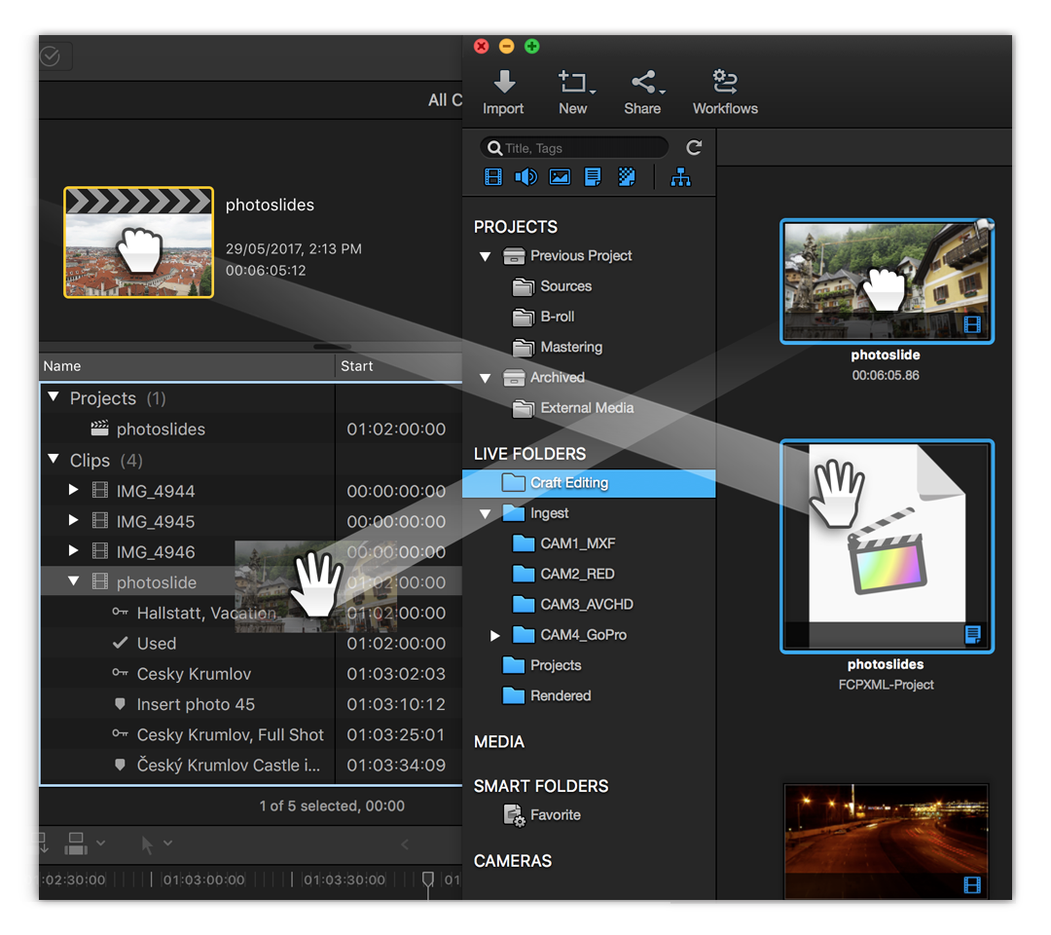Open the hierarchy view icon
The width and height of the screenshot is (1051, 935).
680,176
